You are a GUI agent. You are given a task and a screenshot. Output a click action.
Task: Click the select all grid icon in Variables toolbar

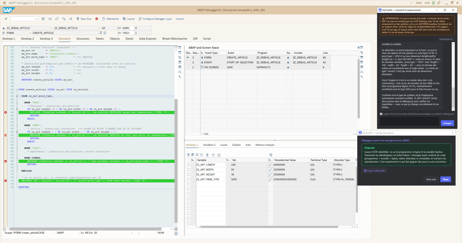[x=193, y=155]
